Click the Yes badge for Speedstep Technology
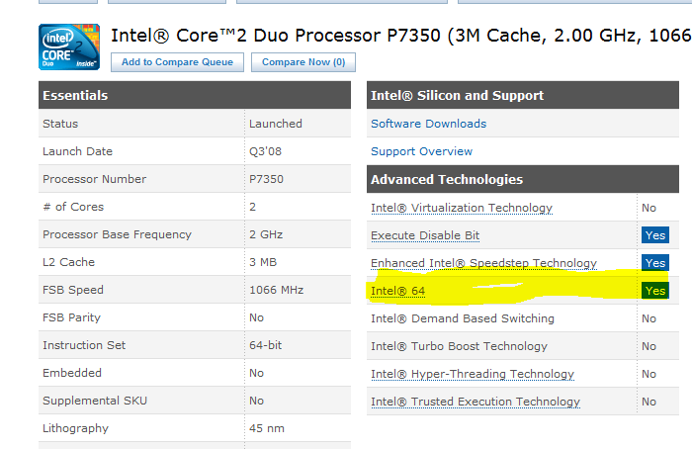692x449 pixels. coord(654,263)
